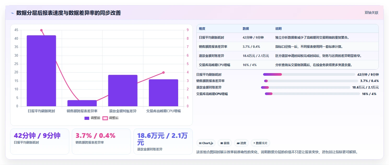Image resolution: width=389 pixels, height=165 pixels.
Task: Click the 表格 tag
Action: click(225, 143)
